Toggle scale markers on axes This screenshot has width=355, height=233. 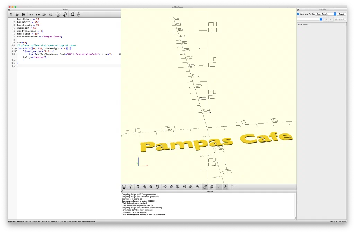(225, 187)
